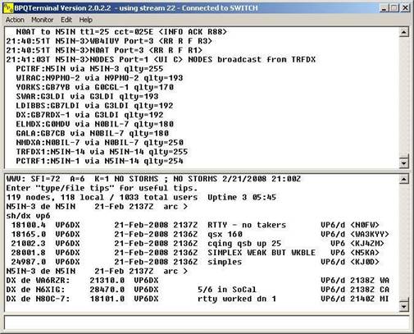The image size is (414, 334).
Task: Open the Edit menu
Action: (x=66, y=20)
